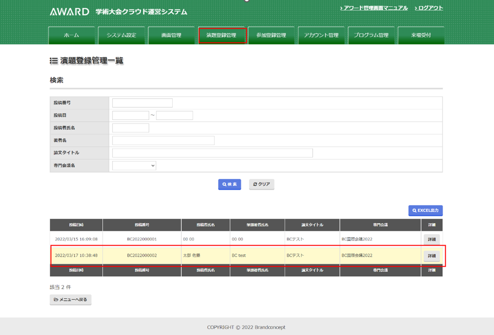Click the ログアウト link
The image size is (494, 335).
click(429, 8)
